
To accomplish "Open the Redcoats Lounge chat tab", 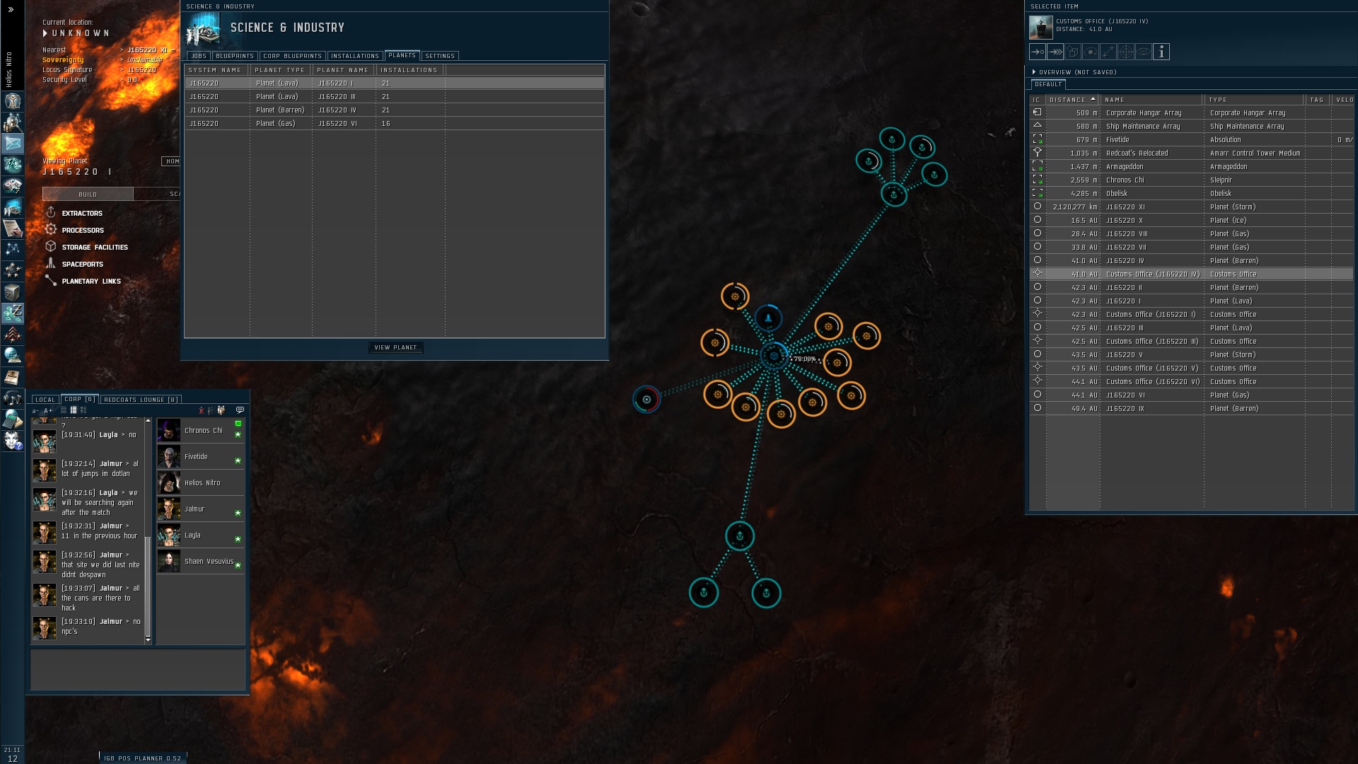I will click(141, 400).
